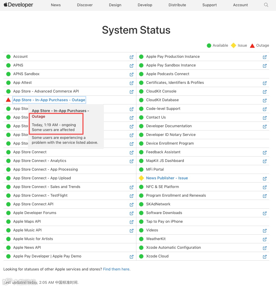Open external link icon for Xcode Cloud
This screenshot has height=287, width=276.
[265, 257]
